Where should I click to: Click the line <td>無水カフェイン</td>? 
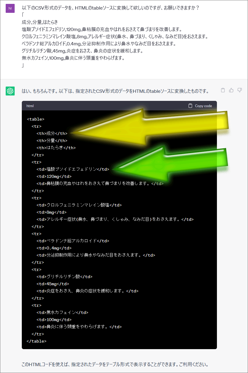tap(62, 312)
